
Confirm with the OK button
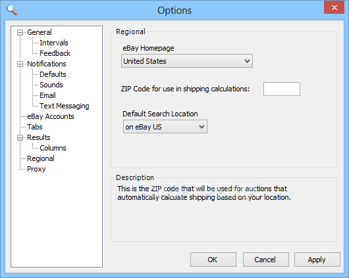click(213, 260)
